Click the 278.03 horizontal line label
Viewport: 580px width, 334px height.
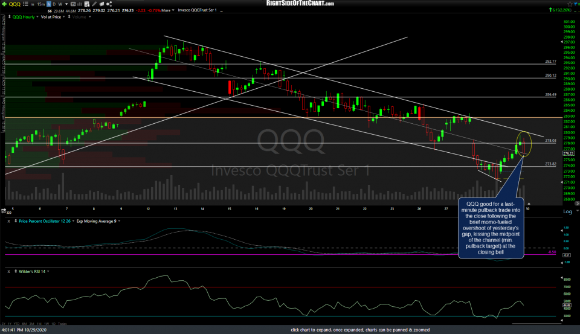550,141
